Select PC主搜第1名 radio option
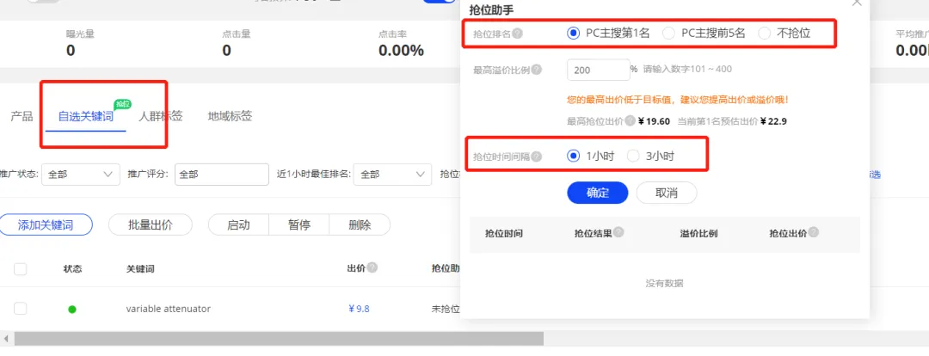This screenshot has width=929, height=356. (572, 34)
